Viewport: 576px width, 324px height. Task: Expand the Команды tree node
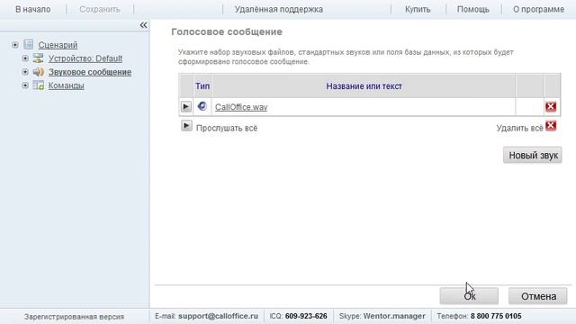tap(25, 85)
